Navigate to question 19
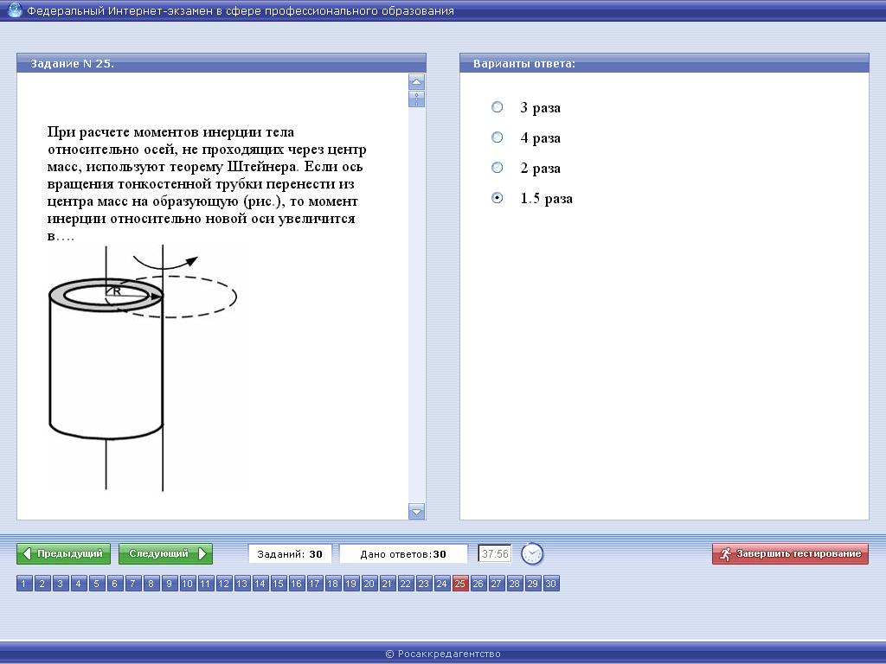The height and width of the screenshot is (664, 886). (351, 584)
